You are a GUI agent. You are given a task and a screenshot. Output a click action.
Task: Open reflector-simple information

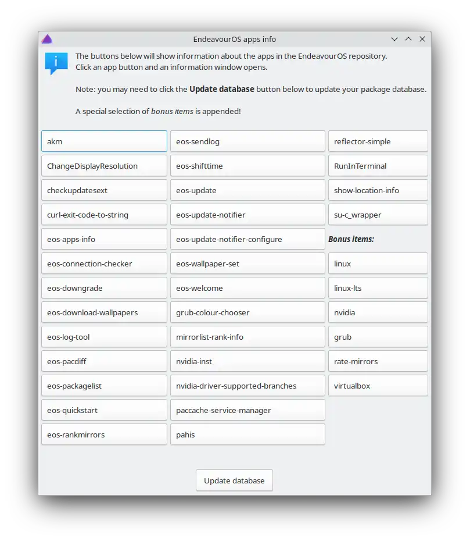coord(378,141)
